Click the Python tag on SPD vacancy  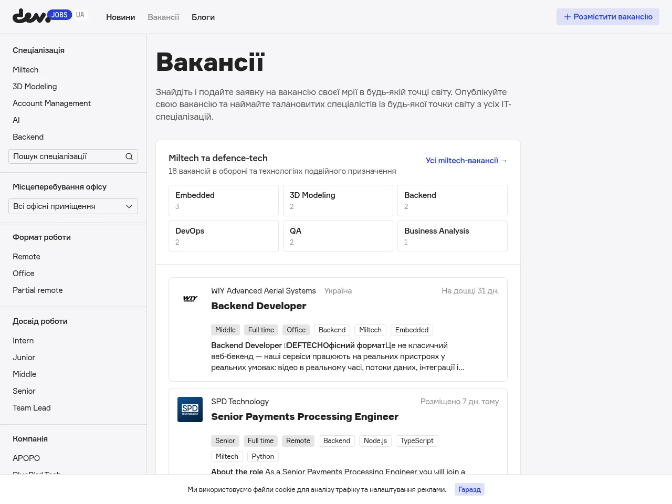click(263, 457)
